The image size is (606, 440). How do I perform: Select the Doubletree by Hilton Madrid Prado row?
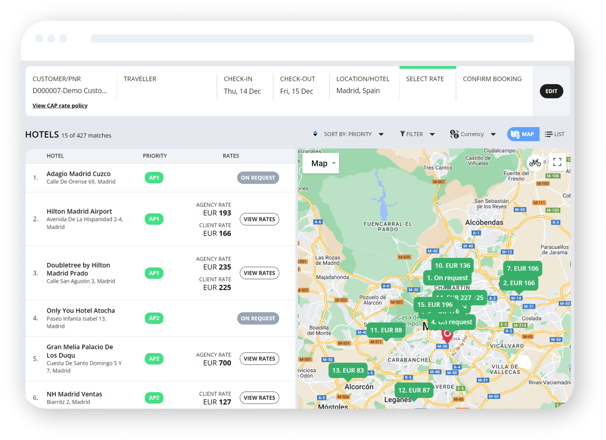(160, 273)
